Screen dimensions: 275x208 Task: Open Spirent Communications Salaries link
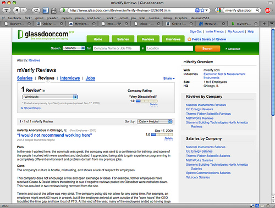tap(208, 173)
